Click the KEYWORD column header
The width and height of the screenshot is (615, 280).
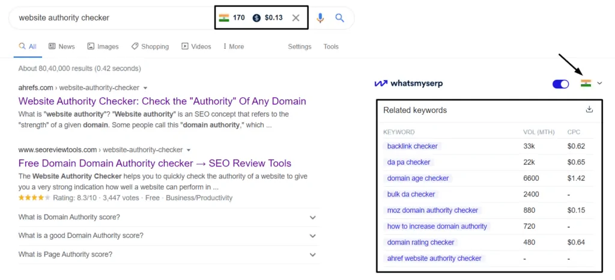tap(399, 132)
